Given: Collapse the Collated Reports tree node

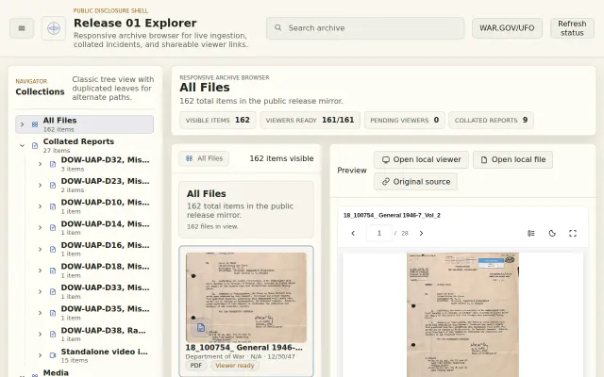Looking at the screenshot, I should 22,145.
